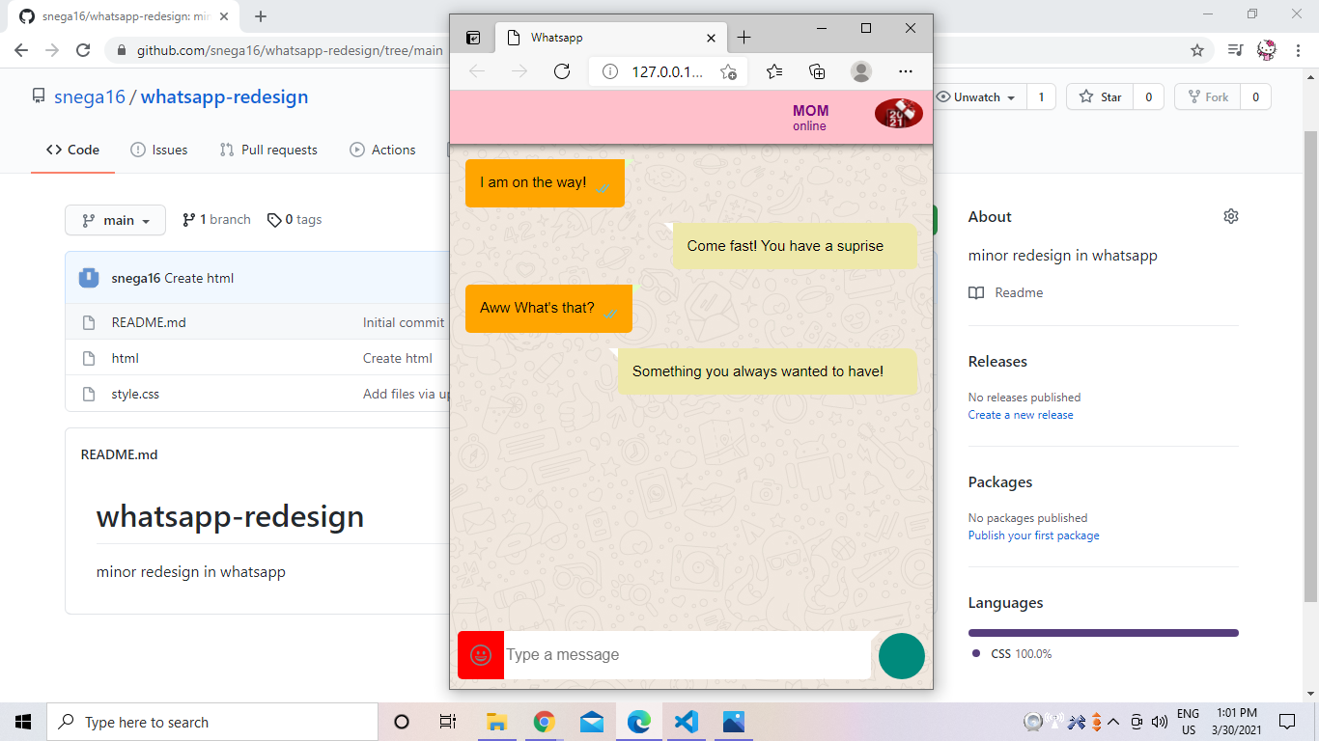Open settings gear beside About section

pyautogui.click(x=1231, y=216)
